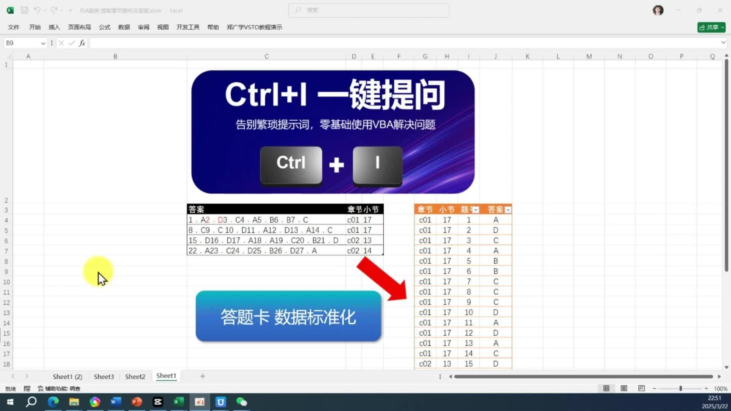Expand the Name Box dropdown
The height and width of the screenshot is (411, 731).
[x=43, y=43]
